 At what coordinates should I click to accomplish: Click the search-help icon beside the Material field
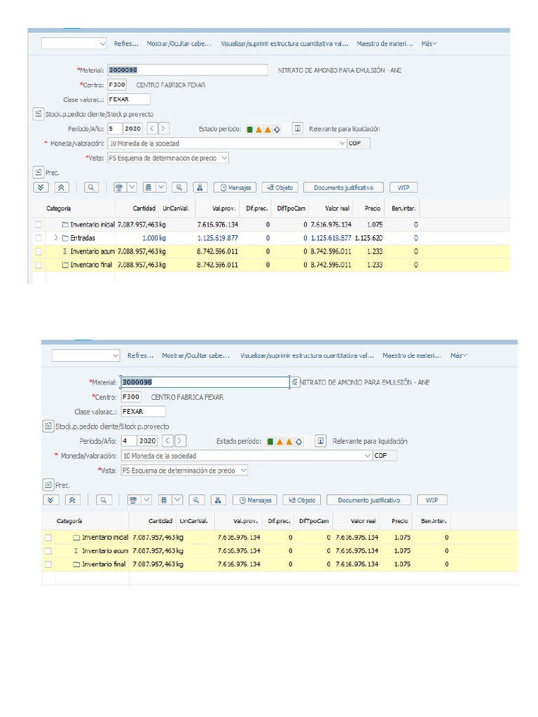tap(295, 382)
